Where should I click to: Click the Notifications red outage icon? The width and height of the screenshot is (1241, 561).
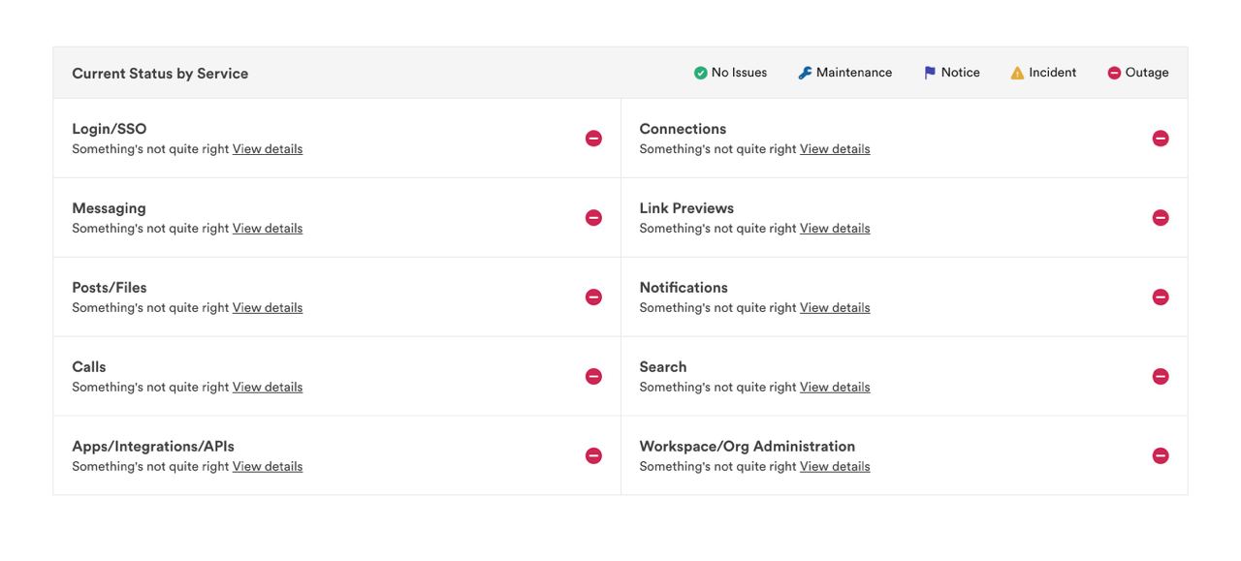point(1161,297)
